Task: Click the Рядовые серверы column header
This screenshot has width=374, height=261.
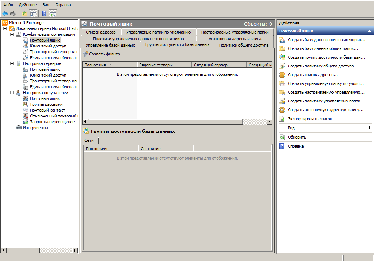Action: [x=165, y=65]
